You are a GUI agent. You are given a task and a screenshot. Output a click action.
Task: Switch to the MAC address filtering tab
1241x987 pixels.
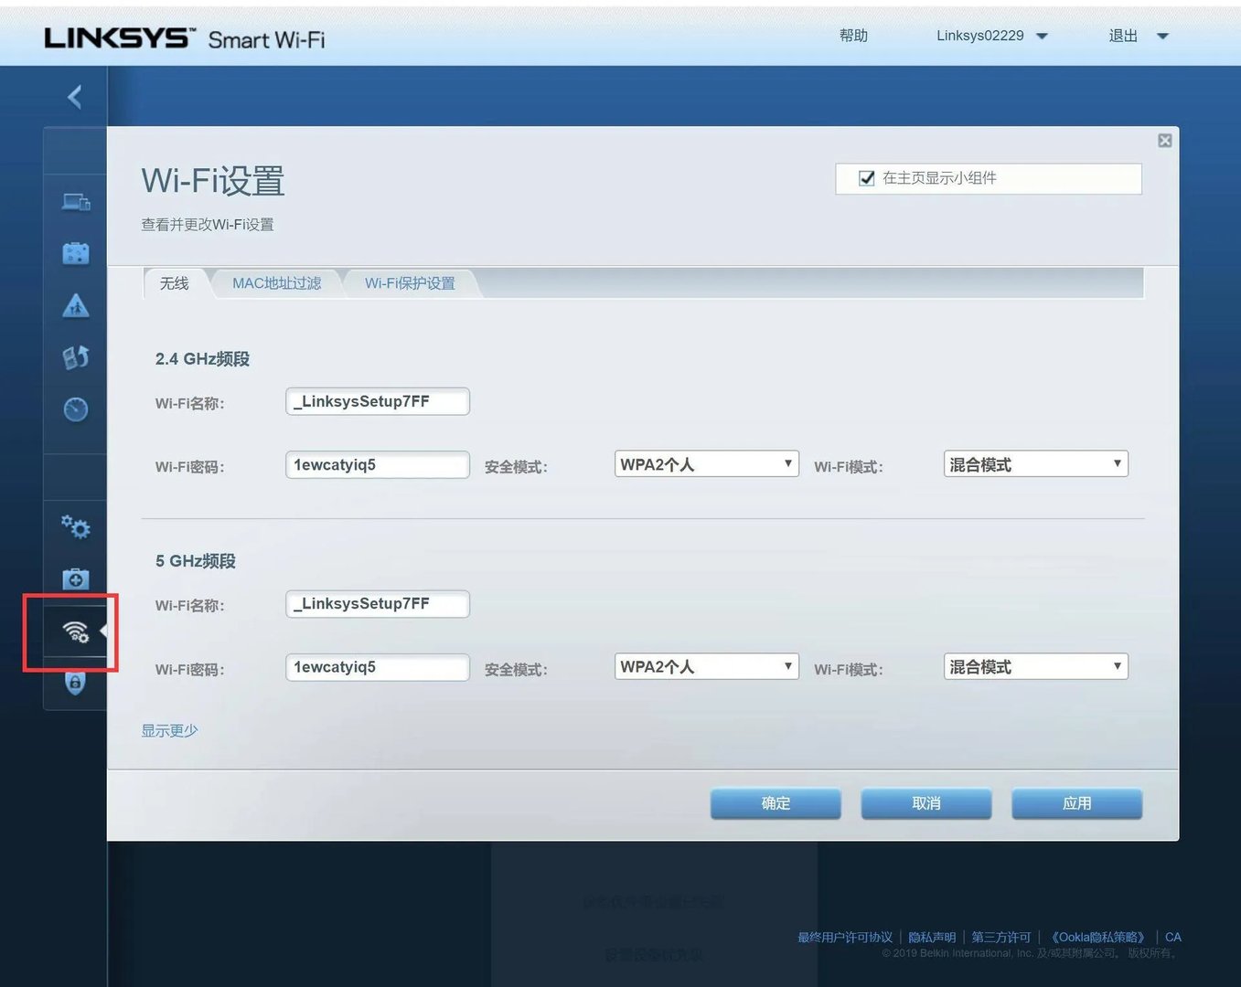click(276, 283)
